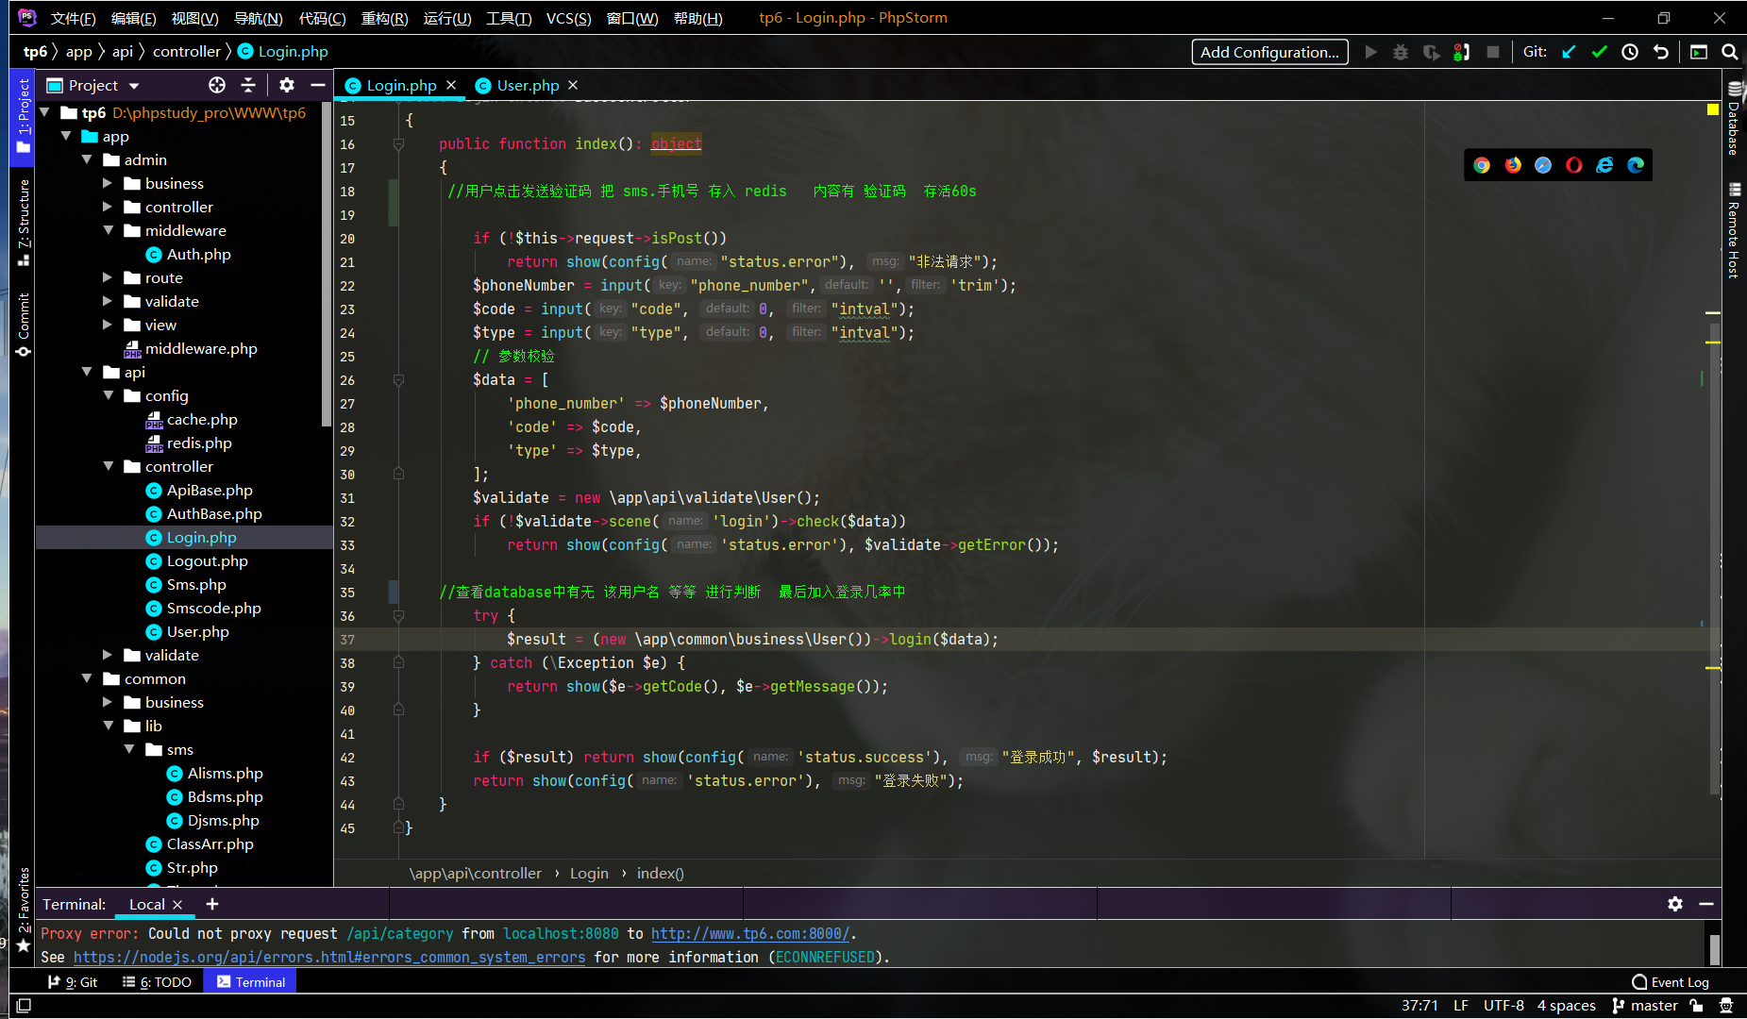Screen dimensions: 1747x1019
Task: Open in Chrome browser icon
Action: (x=1482, y=165)
